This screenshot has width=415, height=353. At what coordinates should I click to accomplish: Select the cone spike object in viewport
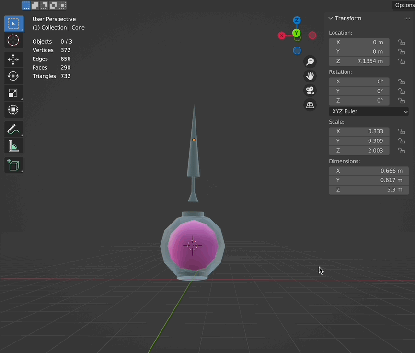point(194,159)
